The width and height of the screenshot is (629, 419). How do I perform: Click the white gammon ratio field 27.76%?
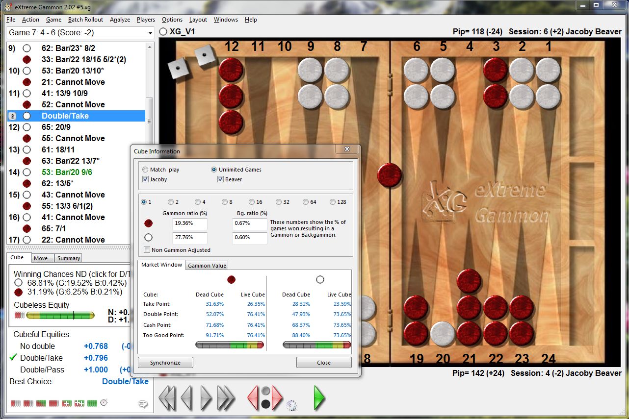click(189, 238)
